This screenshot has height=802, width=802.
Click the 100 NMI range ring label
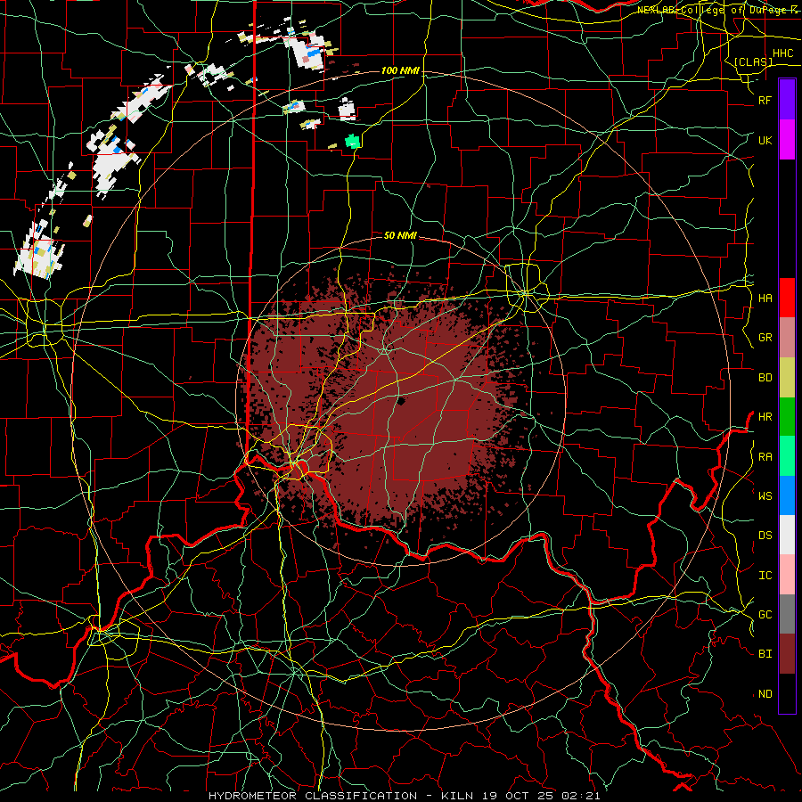pyautogui.click(x=400, y=70)
